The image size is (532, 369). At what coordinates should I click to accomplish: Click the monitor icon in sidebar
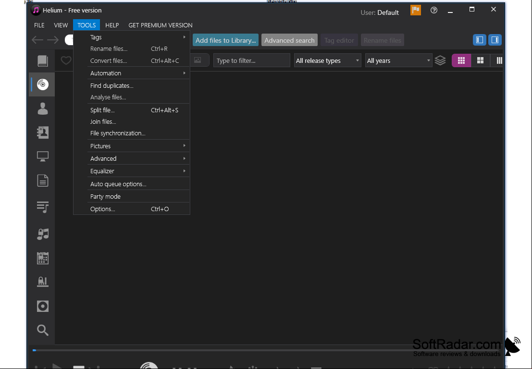(42, 156)
